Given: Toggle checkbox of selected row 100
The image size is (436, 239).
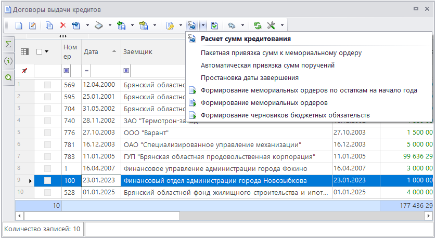Looking at the screenshot, I should click(x=47, y=181).
